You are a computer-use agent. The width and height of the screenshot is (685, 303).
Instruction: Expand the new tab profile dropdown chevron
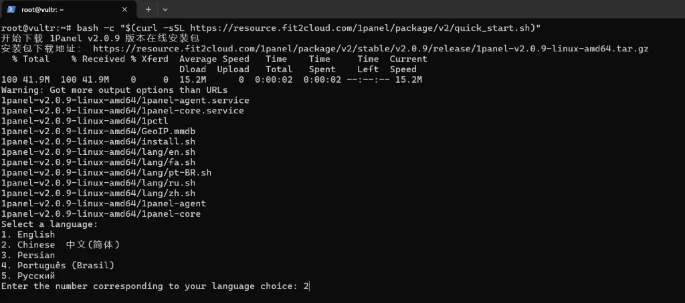165,9
